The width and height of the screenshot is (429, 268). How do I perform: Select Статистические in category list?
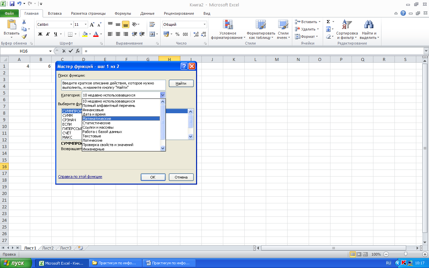[121, 123]
